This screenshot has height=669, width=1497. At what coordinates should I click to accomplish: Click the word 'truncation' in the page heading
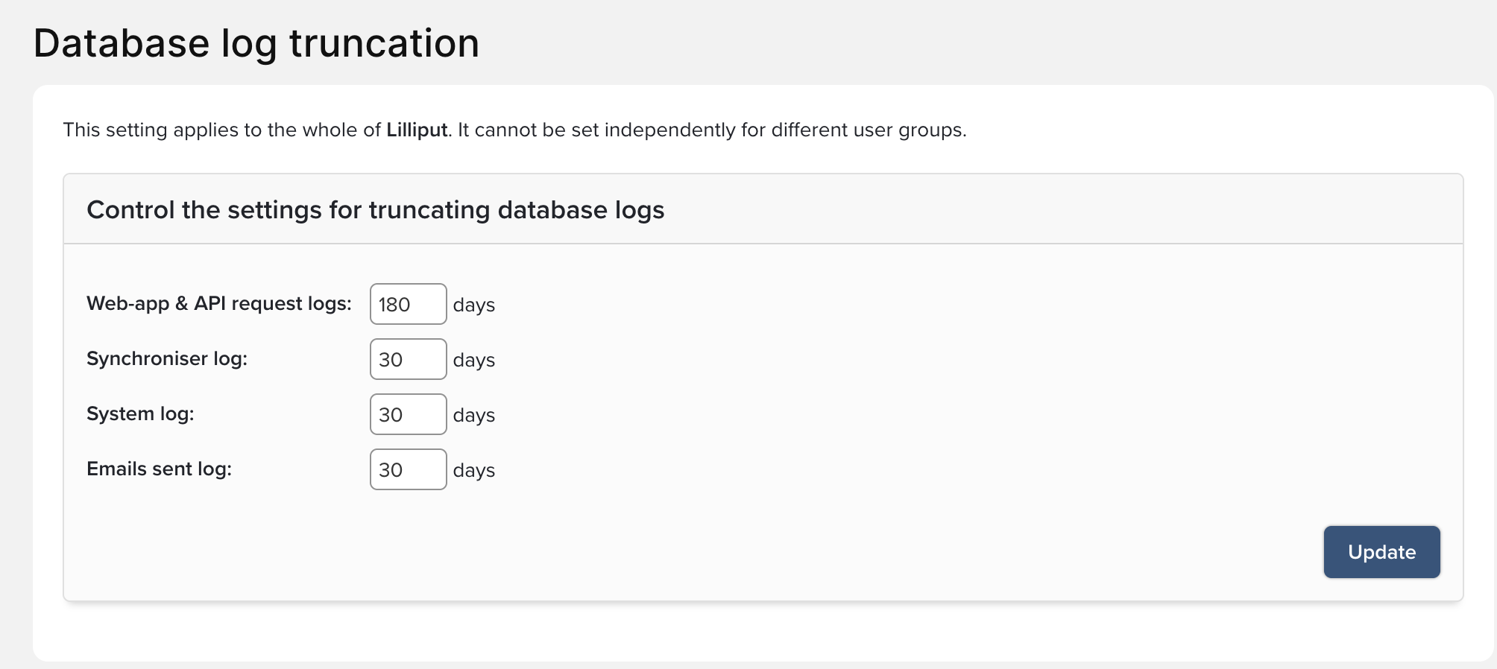(384, 43)
